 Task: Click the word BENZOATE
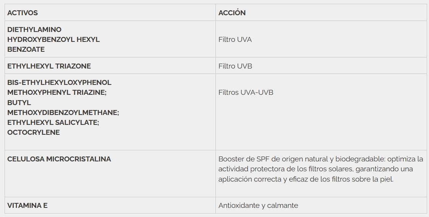[x=26, y=49]
